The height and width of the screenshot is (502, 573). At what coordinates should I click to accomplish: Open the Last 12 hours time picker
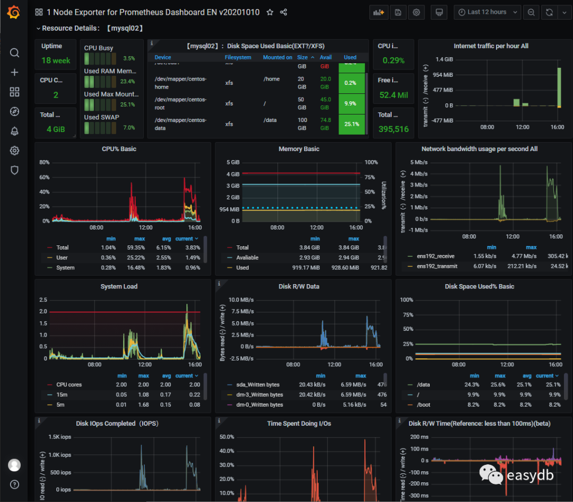(482, 12)
